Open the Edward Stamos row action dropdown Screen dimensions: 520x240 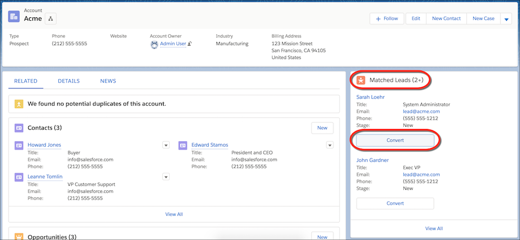click(330, 145)
